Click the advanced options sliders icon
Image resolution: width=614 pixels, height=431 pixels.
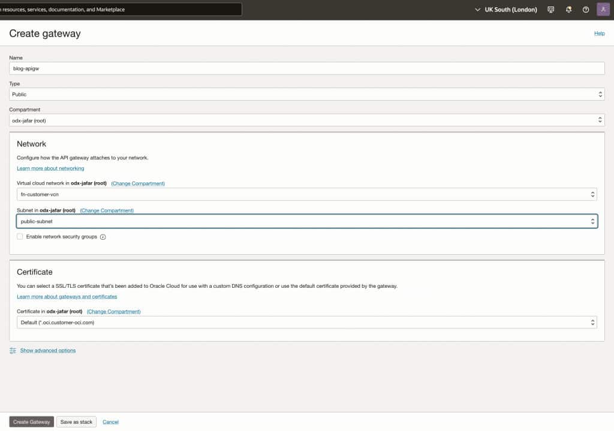click(x=13, y=350)
